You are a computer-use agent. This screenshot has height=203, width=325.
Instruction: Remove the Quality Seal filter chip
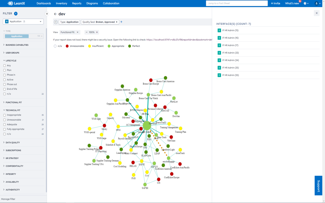point(117,22)
